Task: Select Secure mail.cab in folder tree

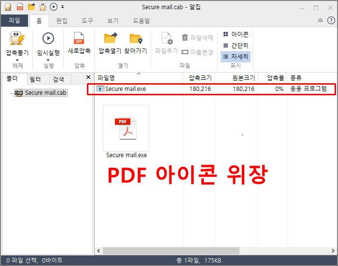Action: click(x=41, y=93)
